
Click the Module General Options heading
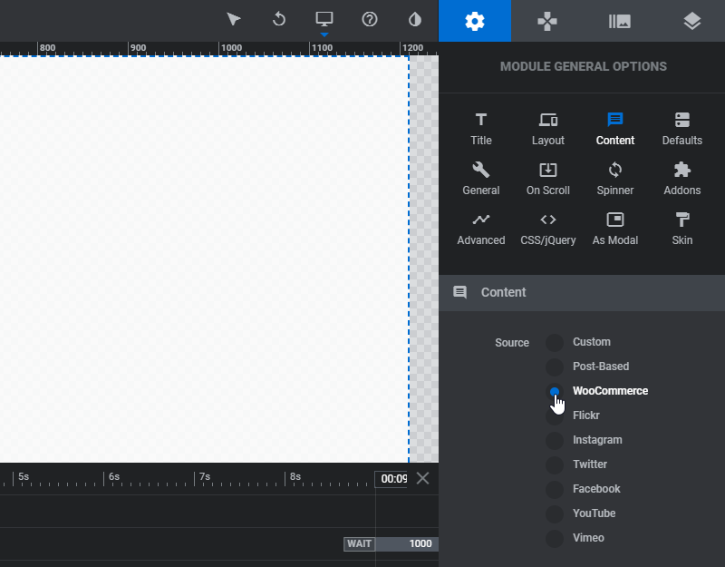583,66
